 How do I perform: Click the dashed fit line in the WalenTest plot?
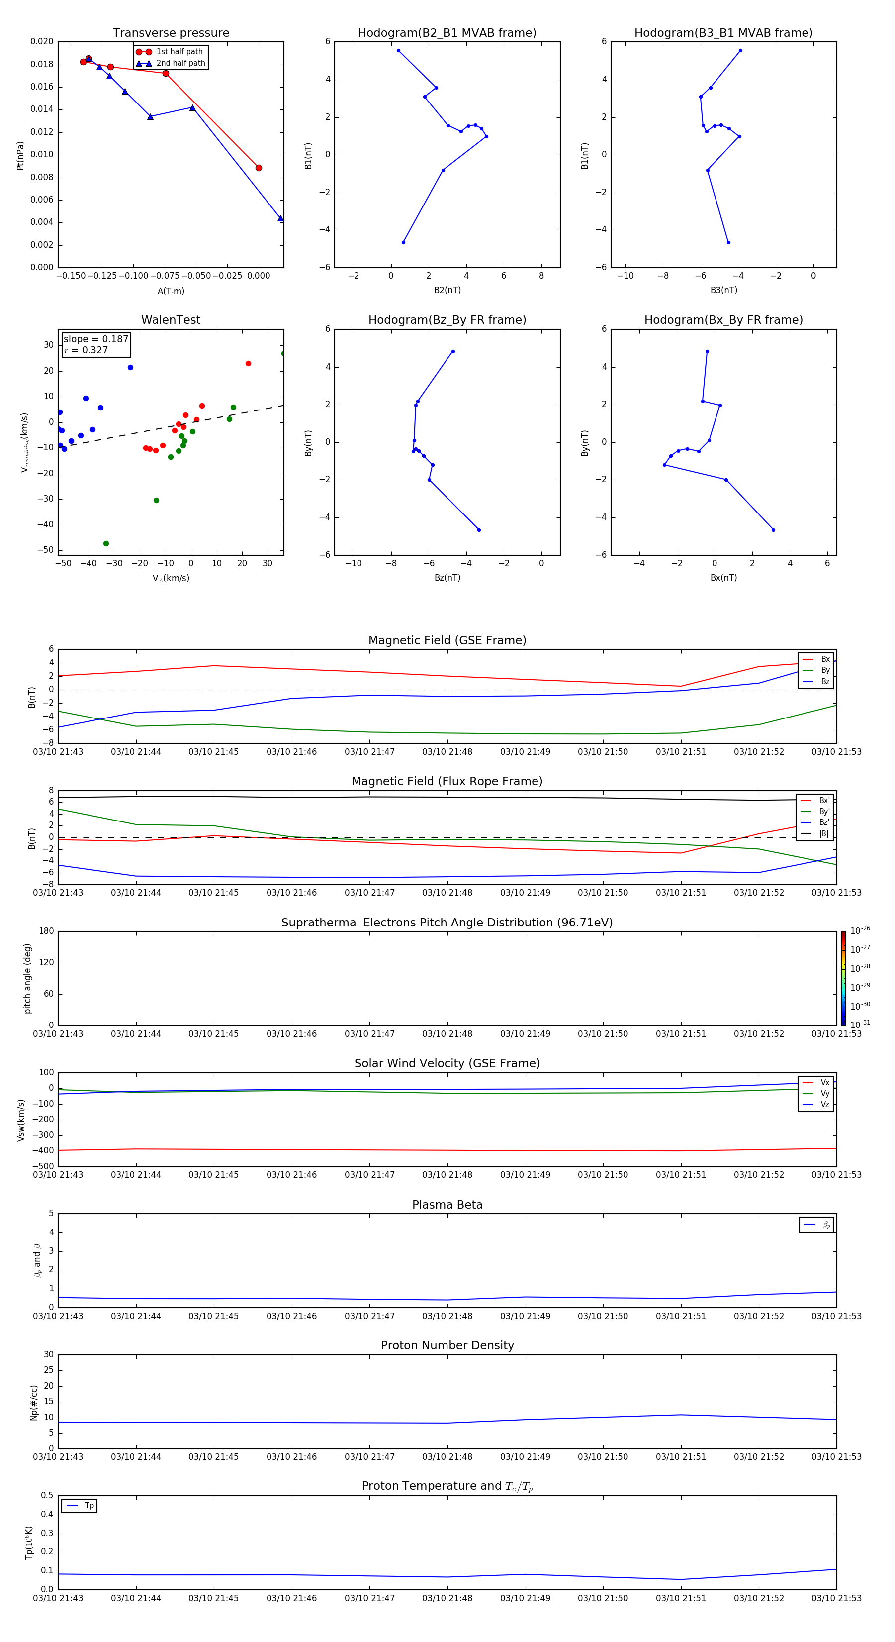(x=171, y=426)
